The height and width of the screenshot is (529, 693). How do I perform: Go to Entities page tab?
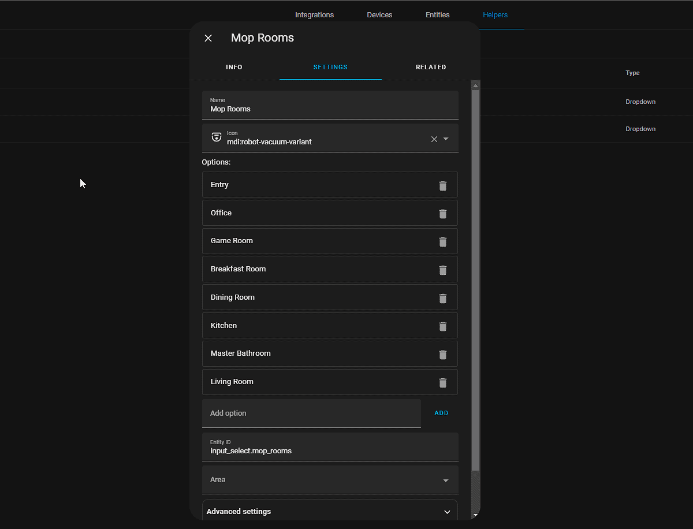tap(438, 15)
